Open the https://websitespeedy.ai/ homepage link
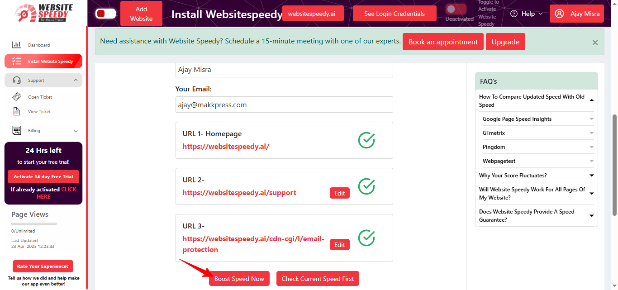Viewport: 618px width, 290px height. pos(226,147)
